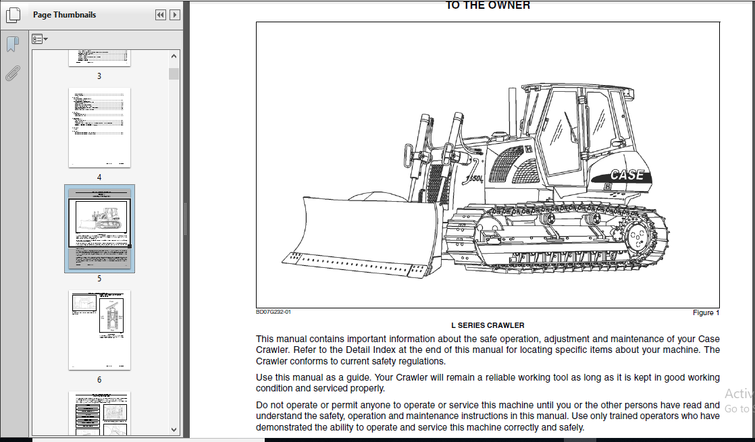Click the paragraph starting 'Do not operate'
The width and height of the screenshot is (755, 442).
(488, 416)
